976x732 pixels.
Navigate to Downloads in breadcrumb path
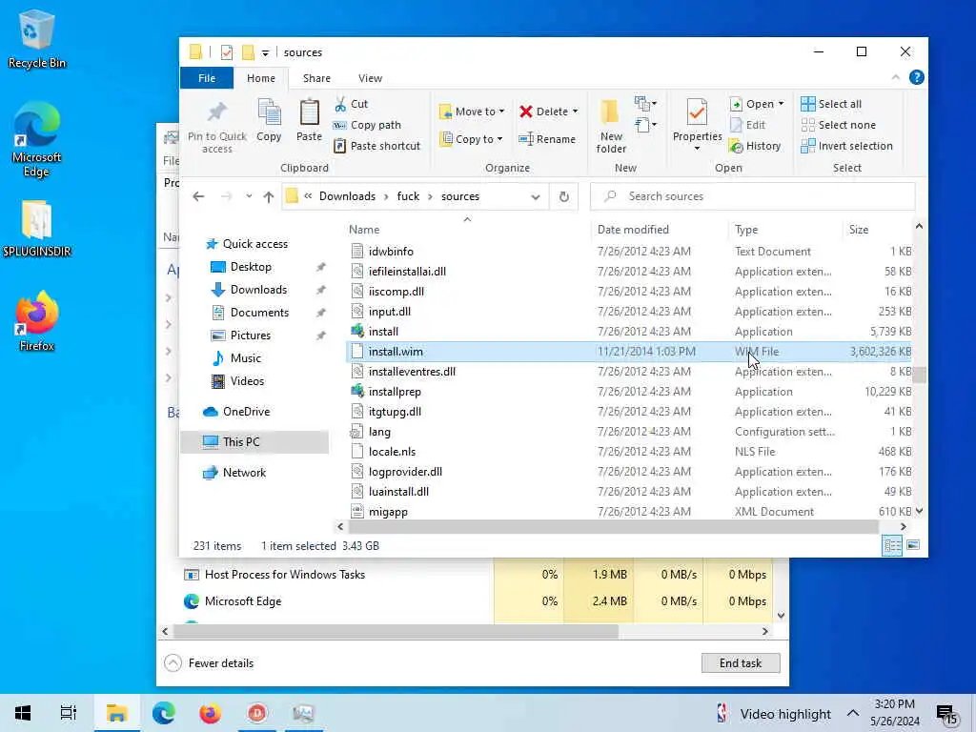pyautogui.click(x=347, y=196)
